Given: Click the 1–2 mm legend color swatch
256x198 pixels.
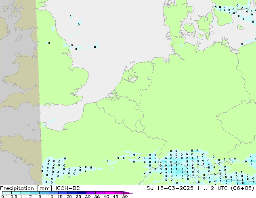Looking at the screenshot, I should [x=25, y=193].
